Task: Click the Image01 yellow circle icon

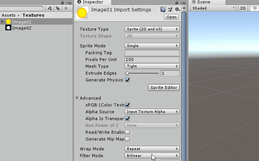Action: [8, 22]
